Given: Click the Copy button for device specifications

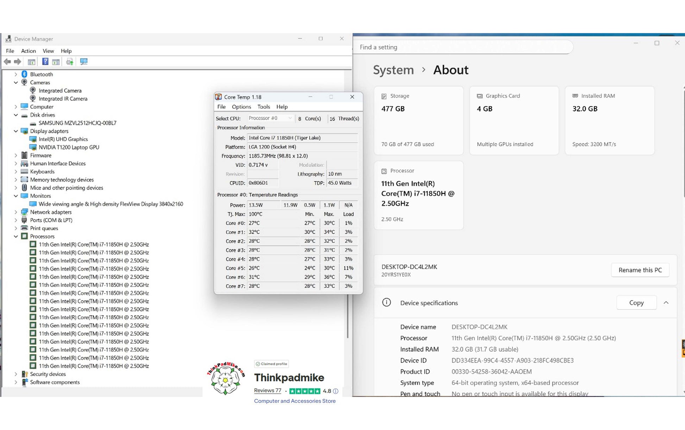Looking at the screenshot, I should click(x=636, y=303).
